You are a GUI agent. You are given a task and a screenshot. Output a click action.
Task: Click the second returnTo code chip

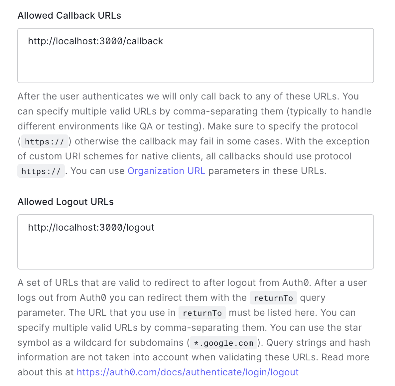click(x=202, y=312)
